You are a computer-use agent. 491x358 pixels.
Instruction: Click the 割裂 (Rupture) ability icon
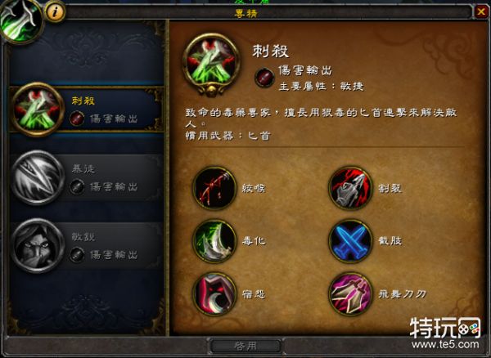coord(350,188)
